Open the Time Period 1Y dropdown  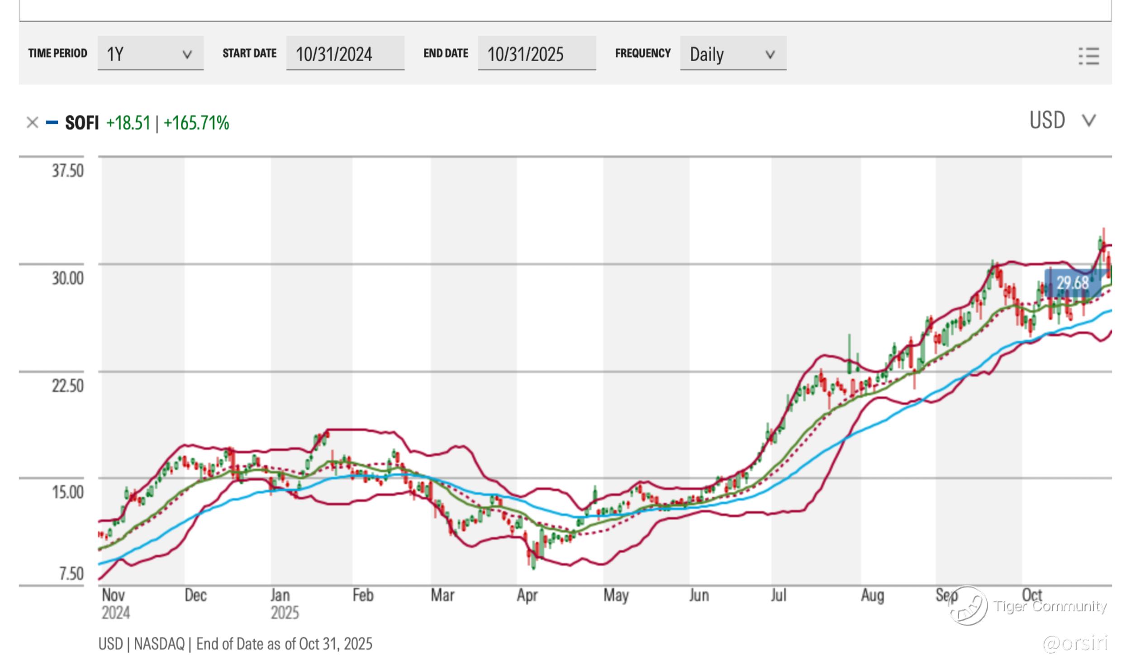point(150,54)
